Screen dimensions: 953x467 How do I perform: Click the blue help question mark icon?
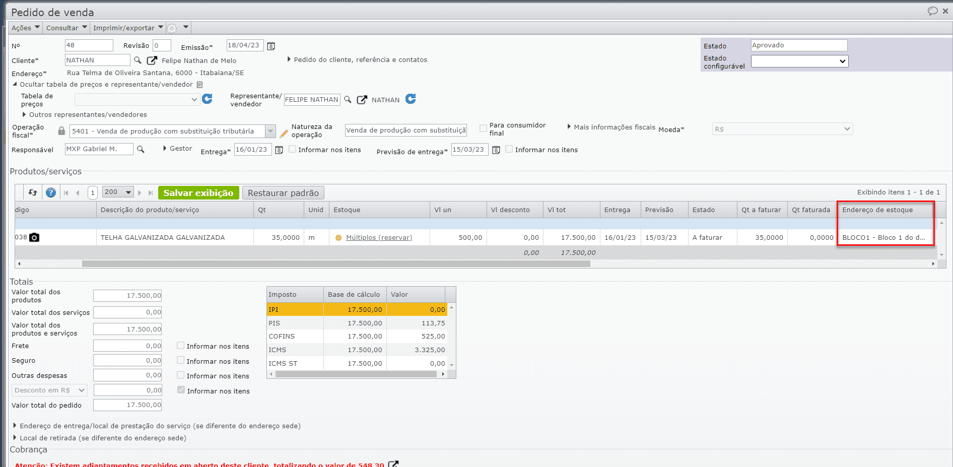click(51, 192)
